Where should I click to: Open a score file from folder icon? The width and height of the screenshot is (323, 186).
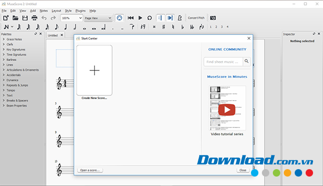pos(15,18)
